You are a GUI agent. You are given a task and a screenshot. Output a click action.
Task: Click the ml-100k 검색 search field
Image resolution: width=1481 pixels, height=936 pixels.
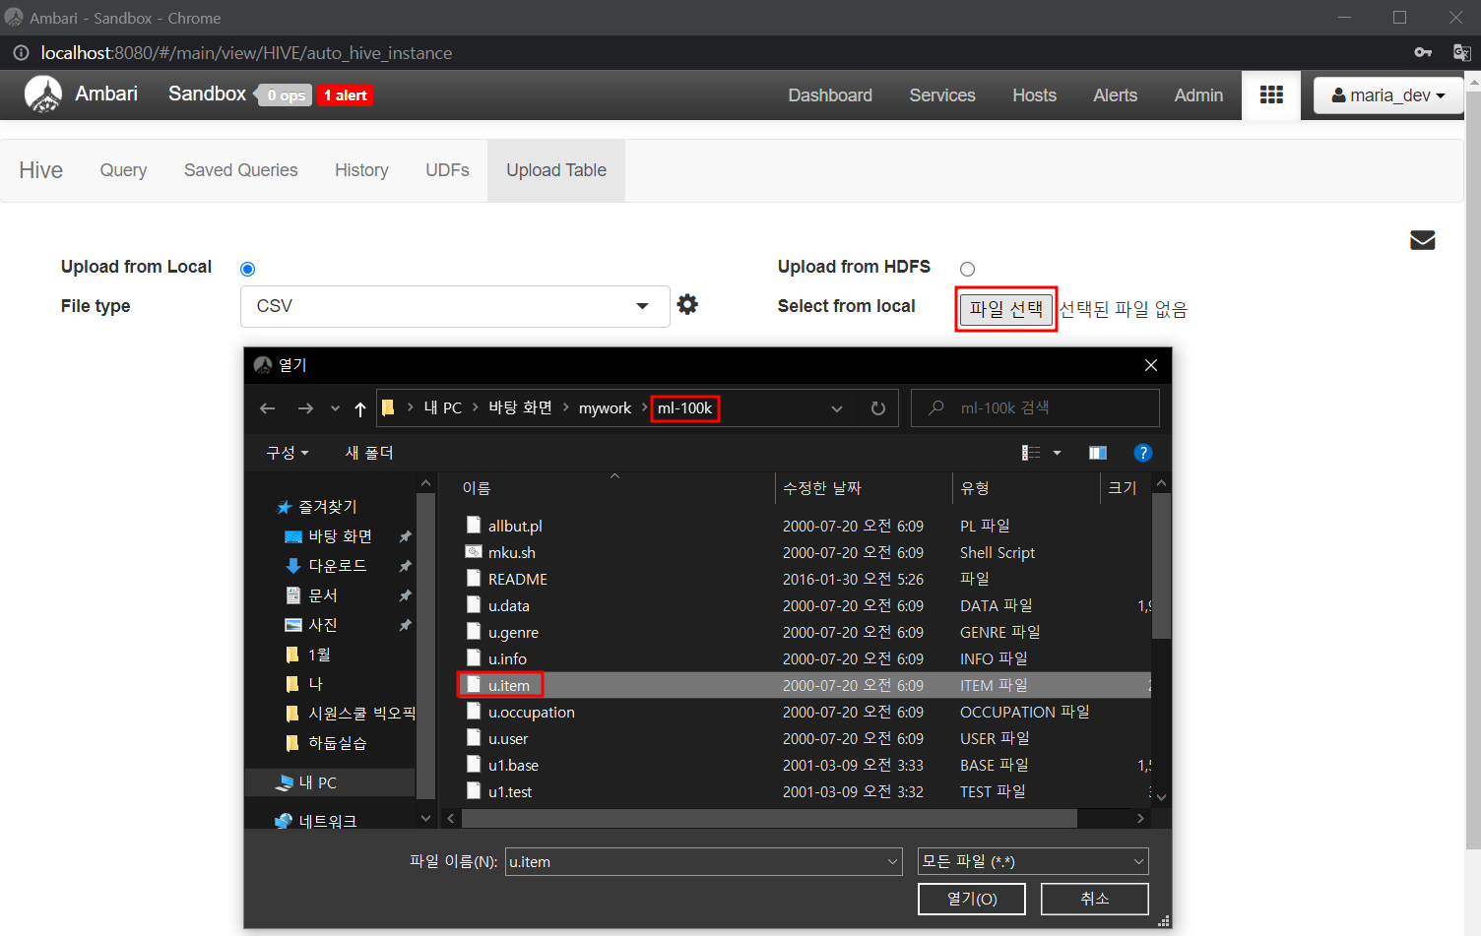(x=1035, y=408)
